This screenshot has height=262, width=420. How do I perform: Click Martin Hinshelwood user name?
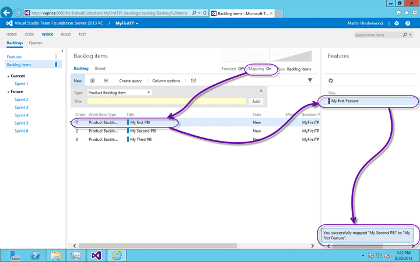pos(365,23)
